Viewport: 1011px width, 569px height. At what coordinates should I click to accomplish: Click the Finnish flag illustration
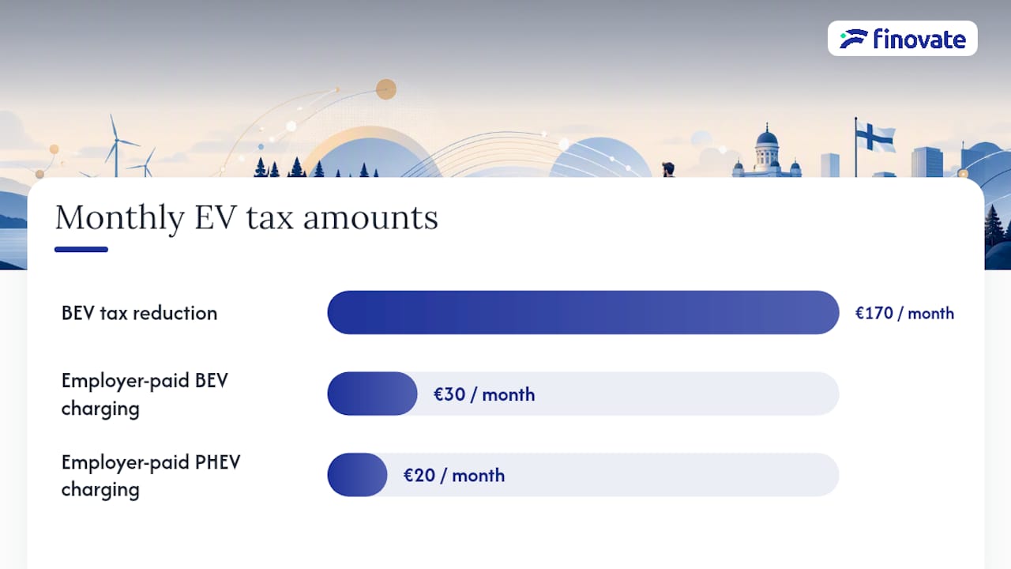tap(875, 138)
